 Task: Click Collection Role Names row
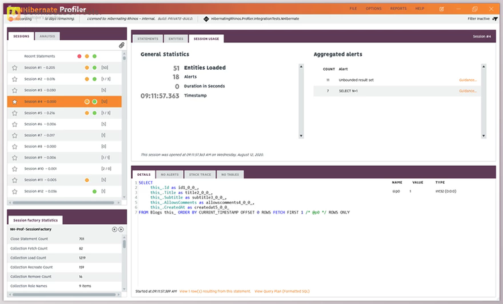[64, 286]
